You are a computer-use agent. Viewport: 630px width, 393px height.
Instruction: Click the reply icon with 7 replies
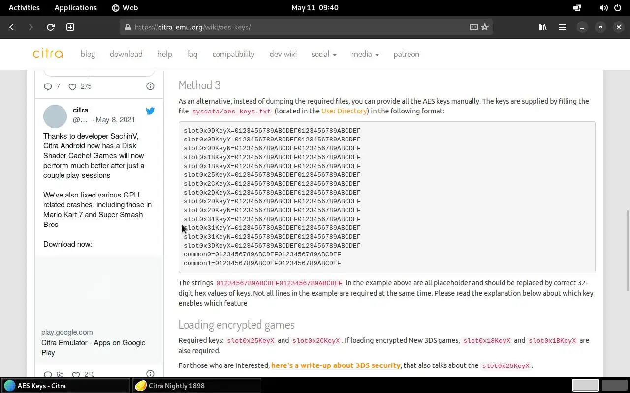pyautogui.click(x=48, y=86)
